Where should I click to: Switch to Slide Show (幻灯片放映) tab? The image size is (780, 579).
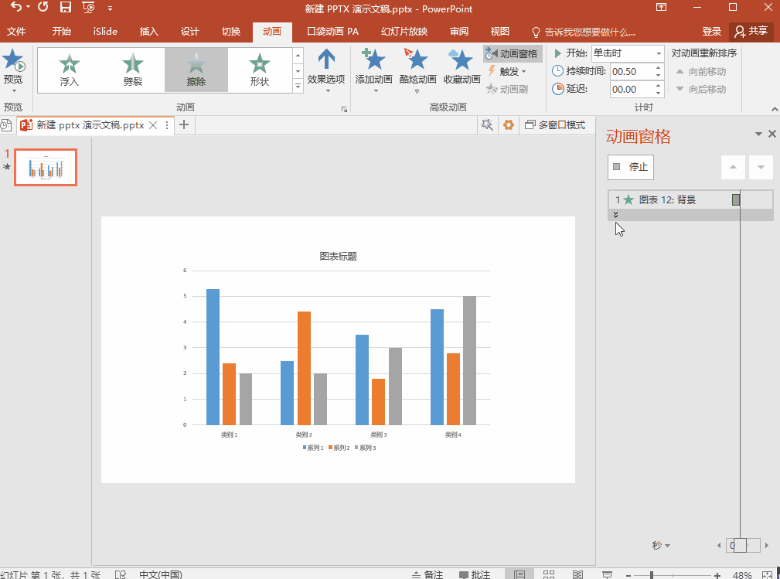(404, 32)
